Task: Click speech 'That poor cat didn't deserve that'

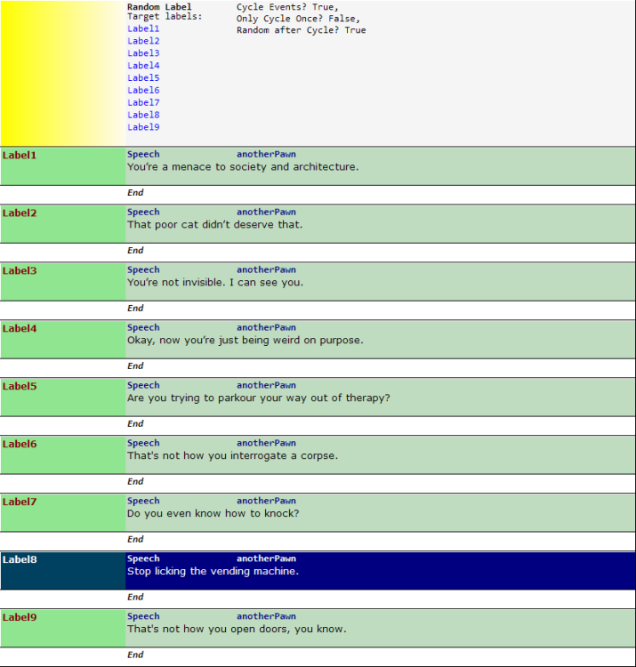Action: (214, 225)
